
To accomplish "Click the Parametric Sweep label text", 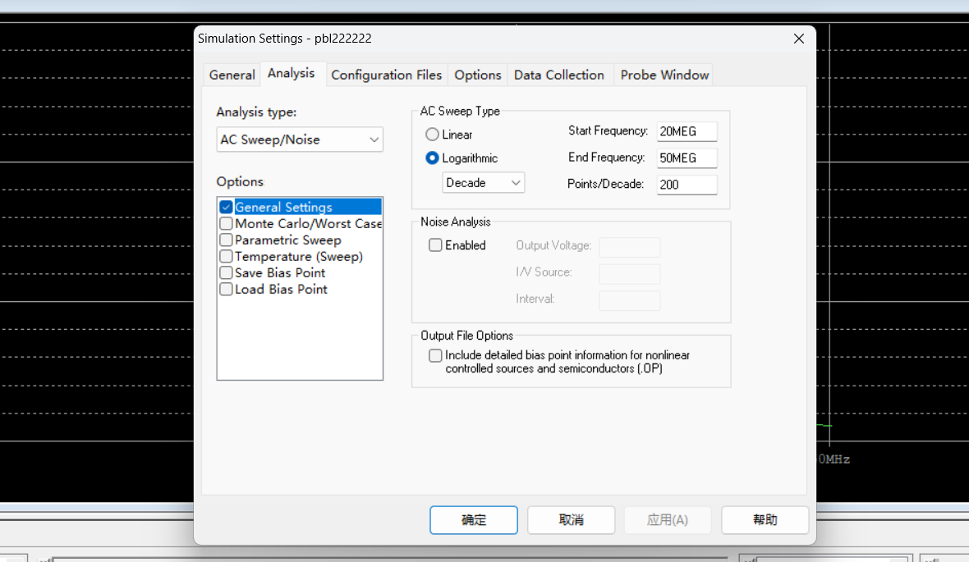I will (288, 240).
